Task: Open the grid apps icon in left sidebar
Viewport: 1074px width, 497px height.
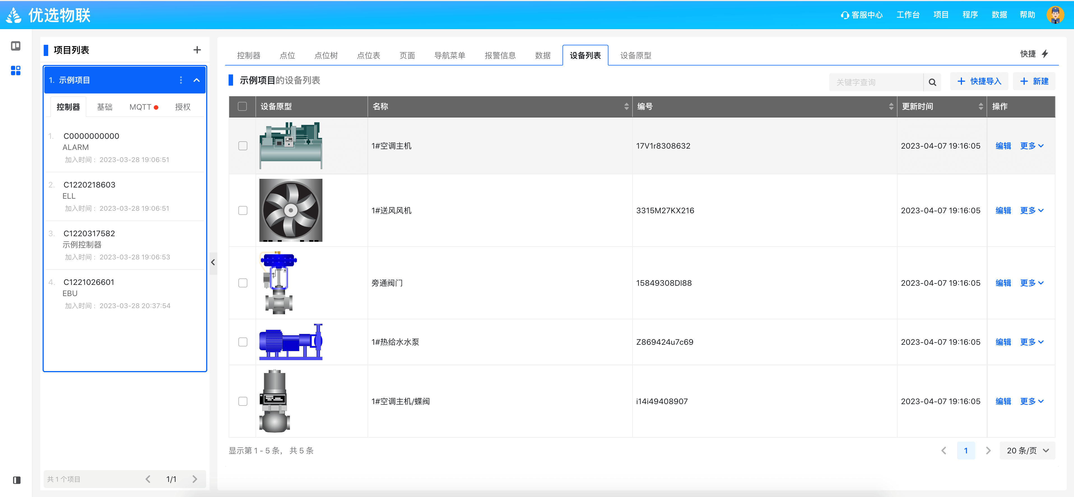Action: tap(16, 71)
